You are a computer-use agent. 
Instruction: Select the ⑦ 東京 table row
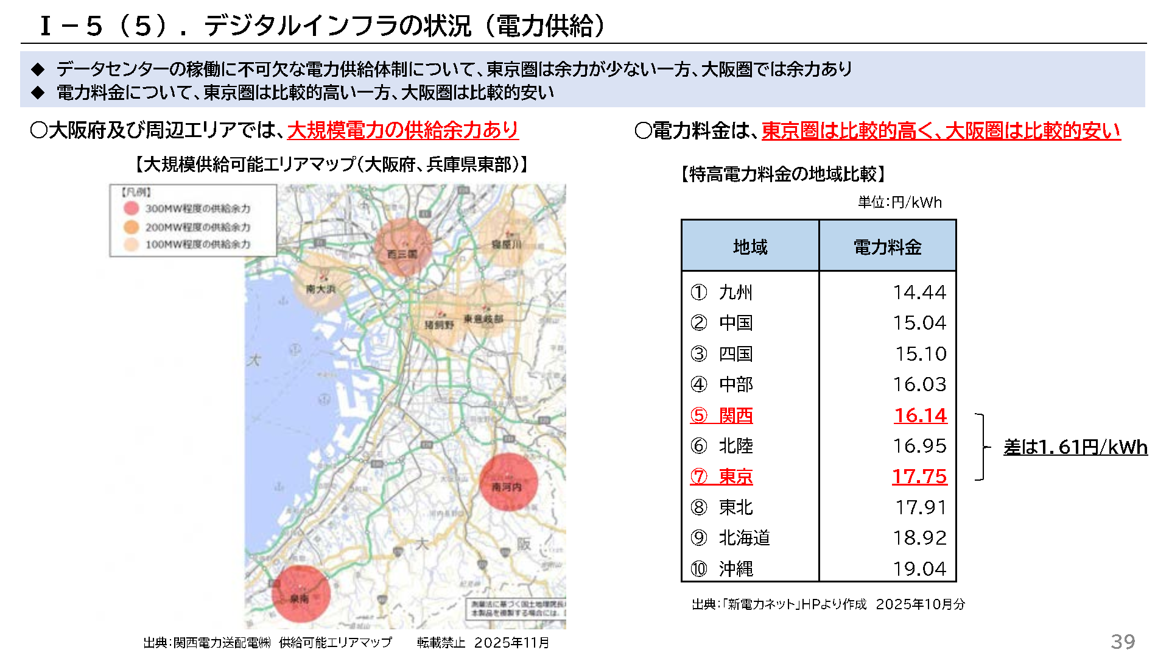[722, 476]
